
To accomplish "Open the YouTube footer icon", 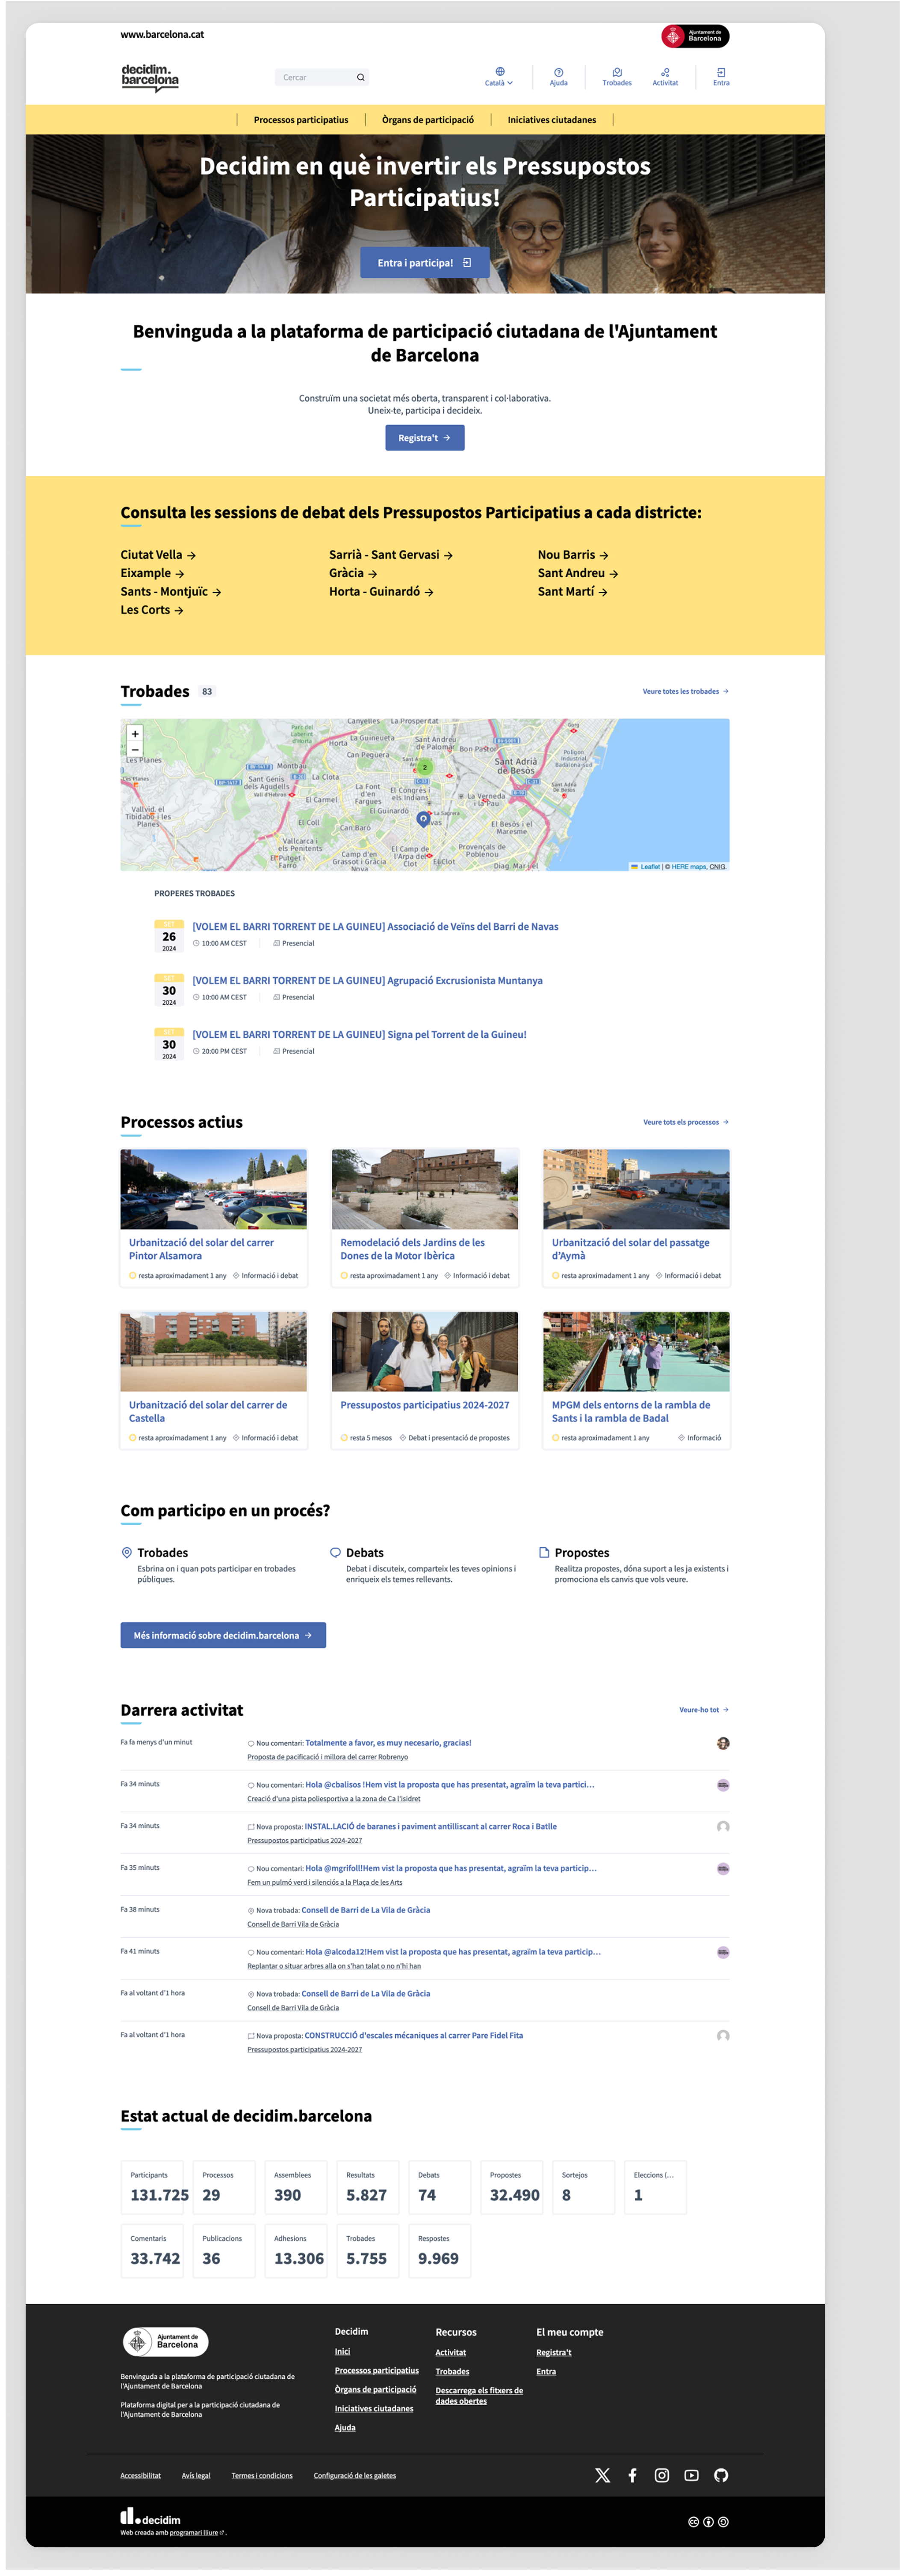I will [x=691, y=2474].
